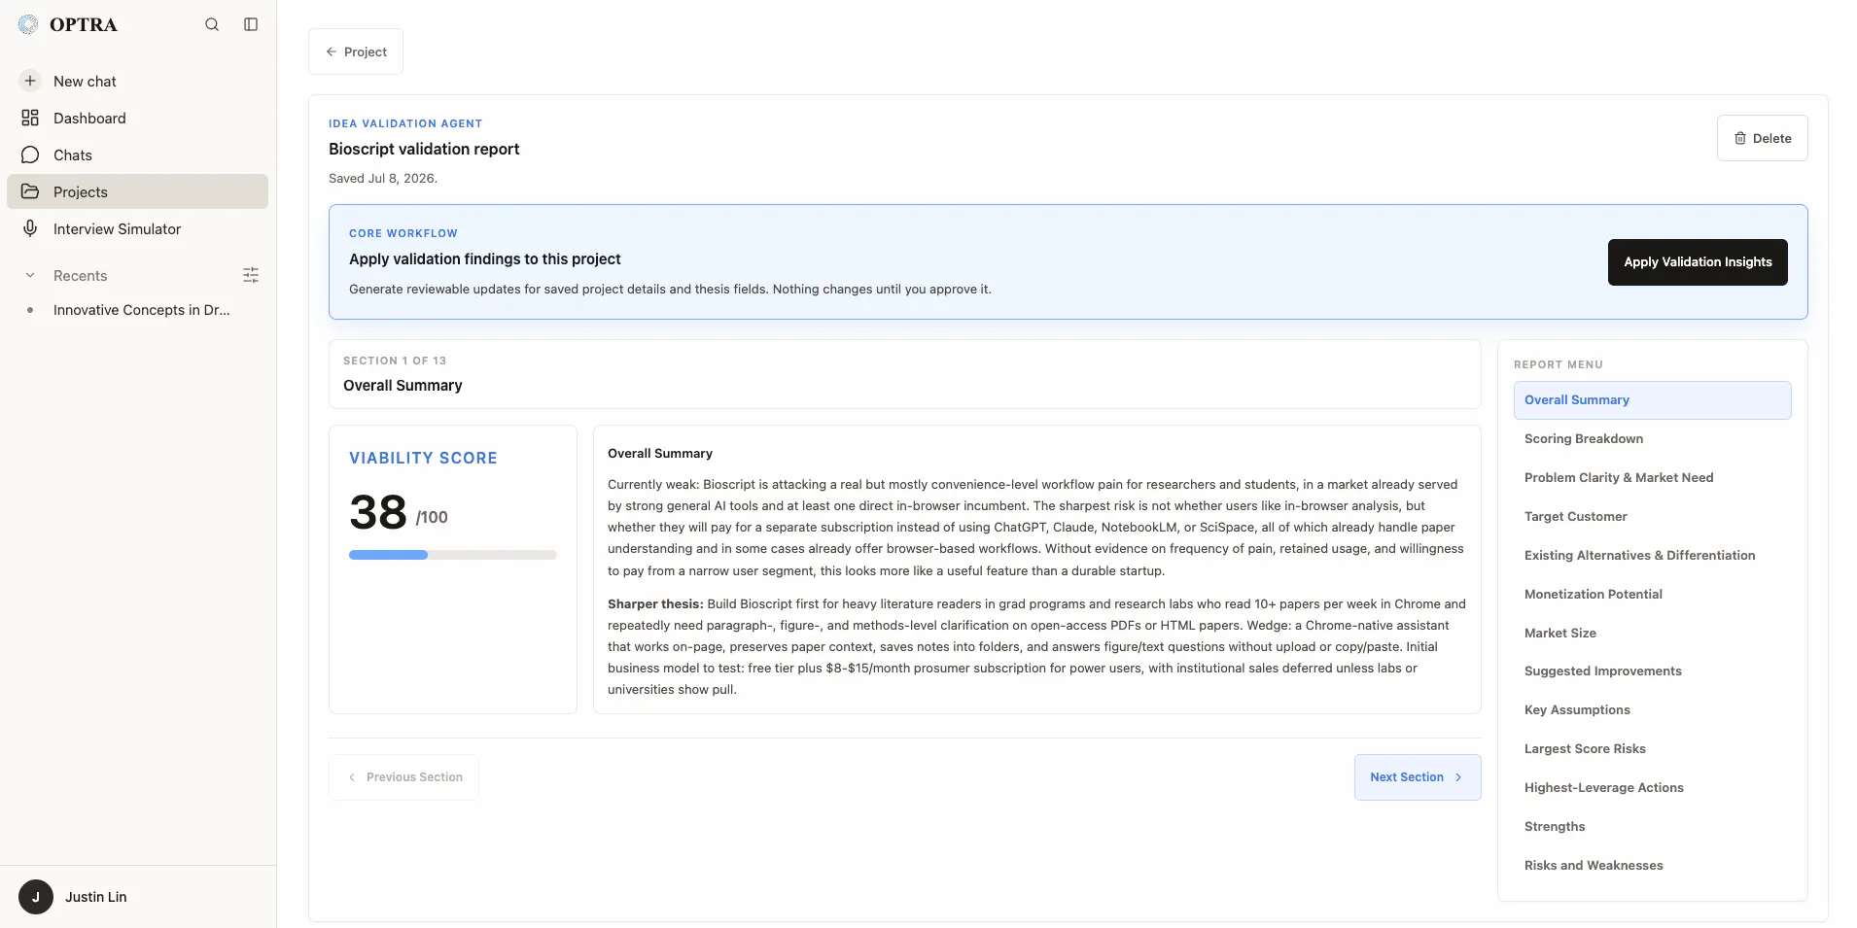The image size is (1857, 928).
Task: Select Projects in sidebar
Action: pos(137,191)
